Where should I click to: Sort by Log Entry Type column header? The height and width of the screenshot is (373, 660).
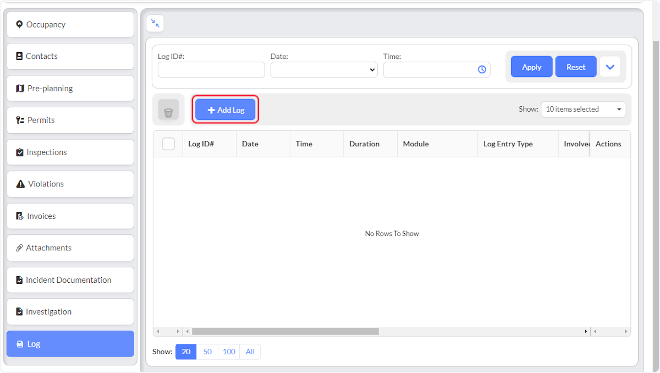[x=518, y=144]
